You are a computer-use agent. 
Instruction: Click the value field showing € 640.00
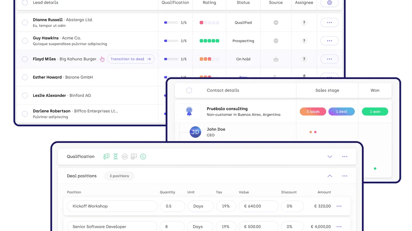click(259, 206)
